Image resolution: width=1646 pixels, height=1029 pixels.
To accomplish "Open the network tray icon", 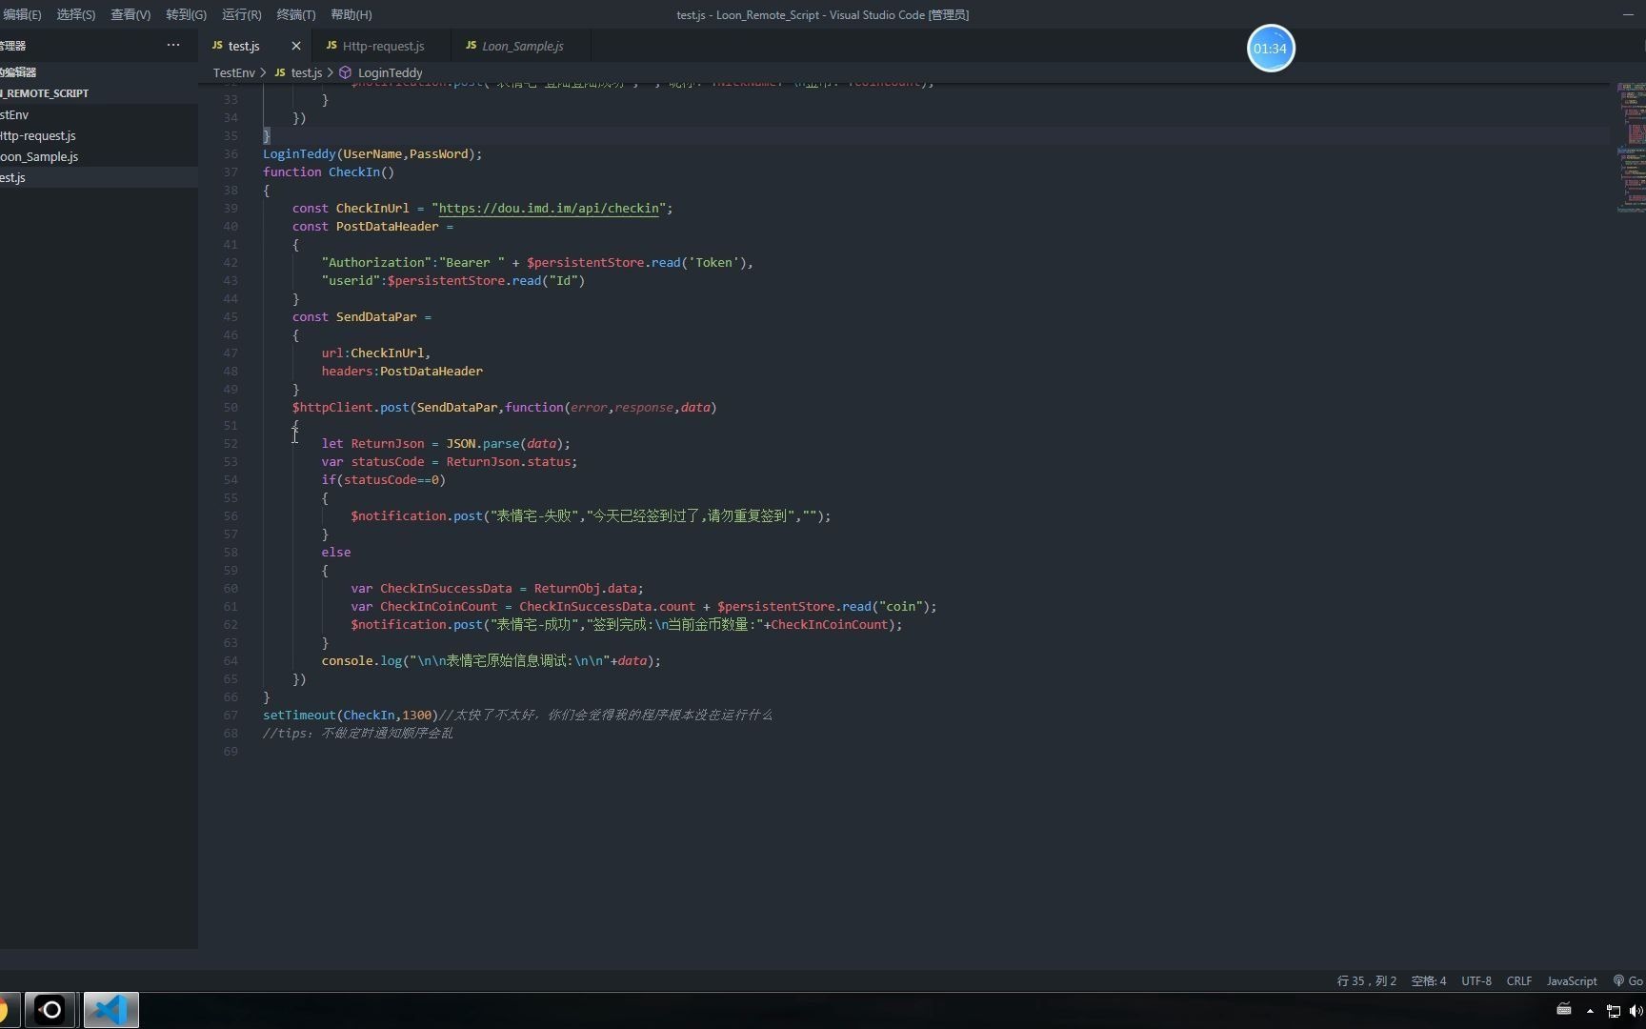I will 1614,1011.
